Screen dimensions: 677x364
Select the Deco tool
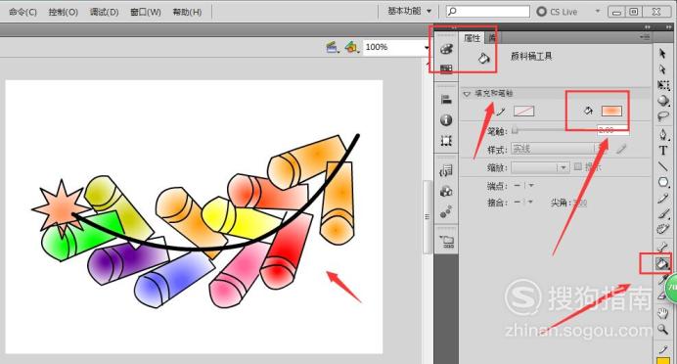pyautogui.click(x=662, y=228)
